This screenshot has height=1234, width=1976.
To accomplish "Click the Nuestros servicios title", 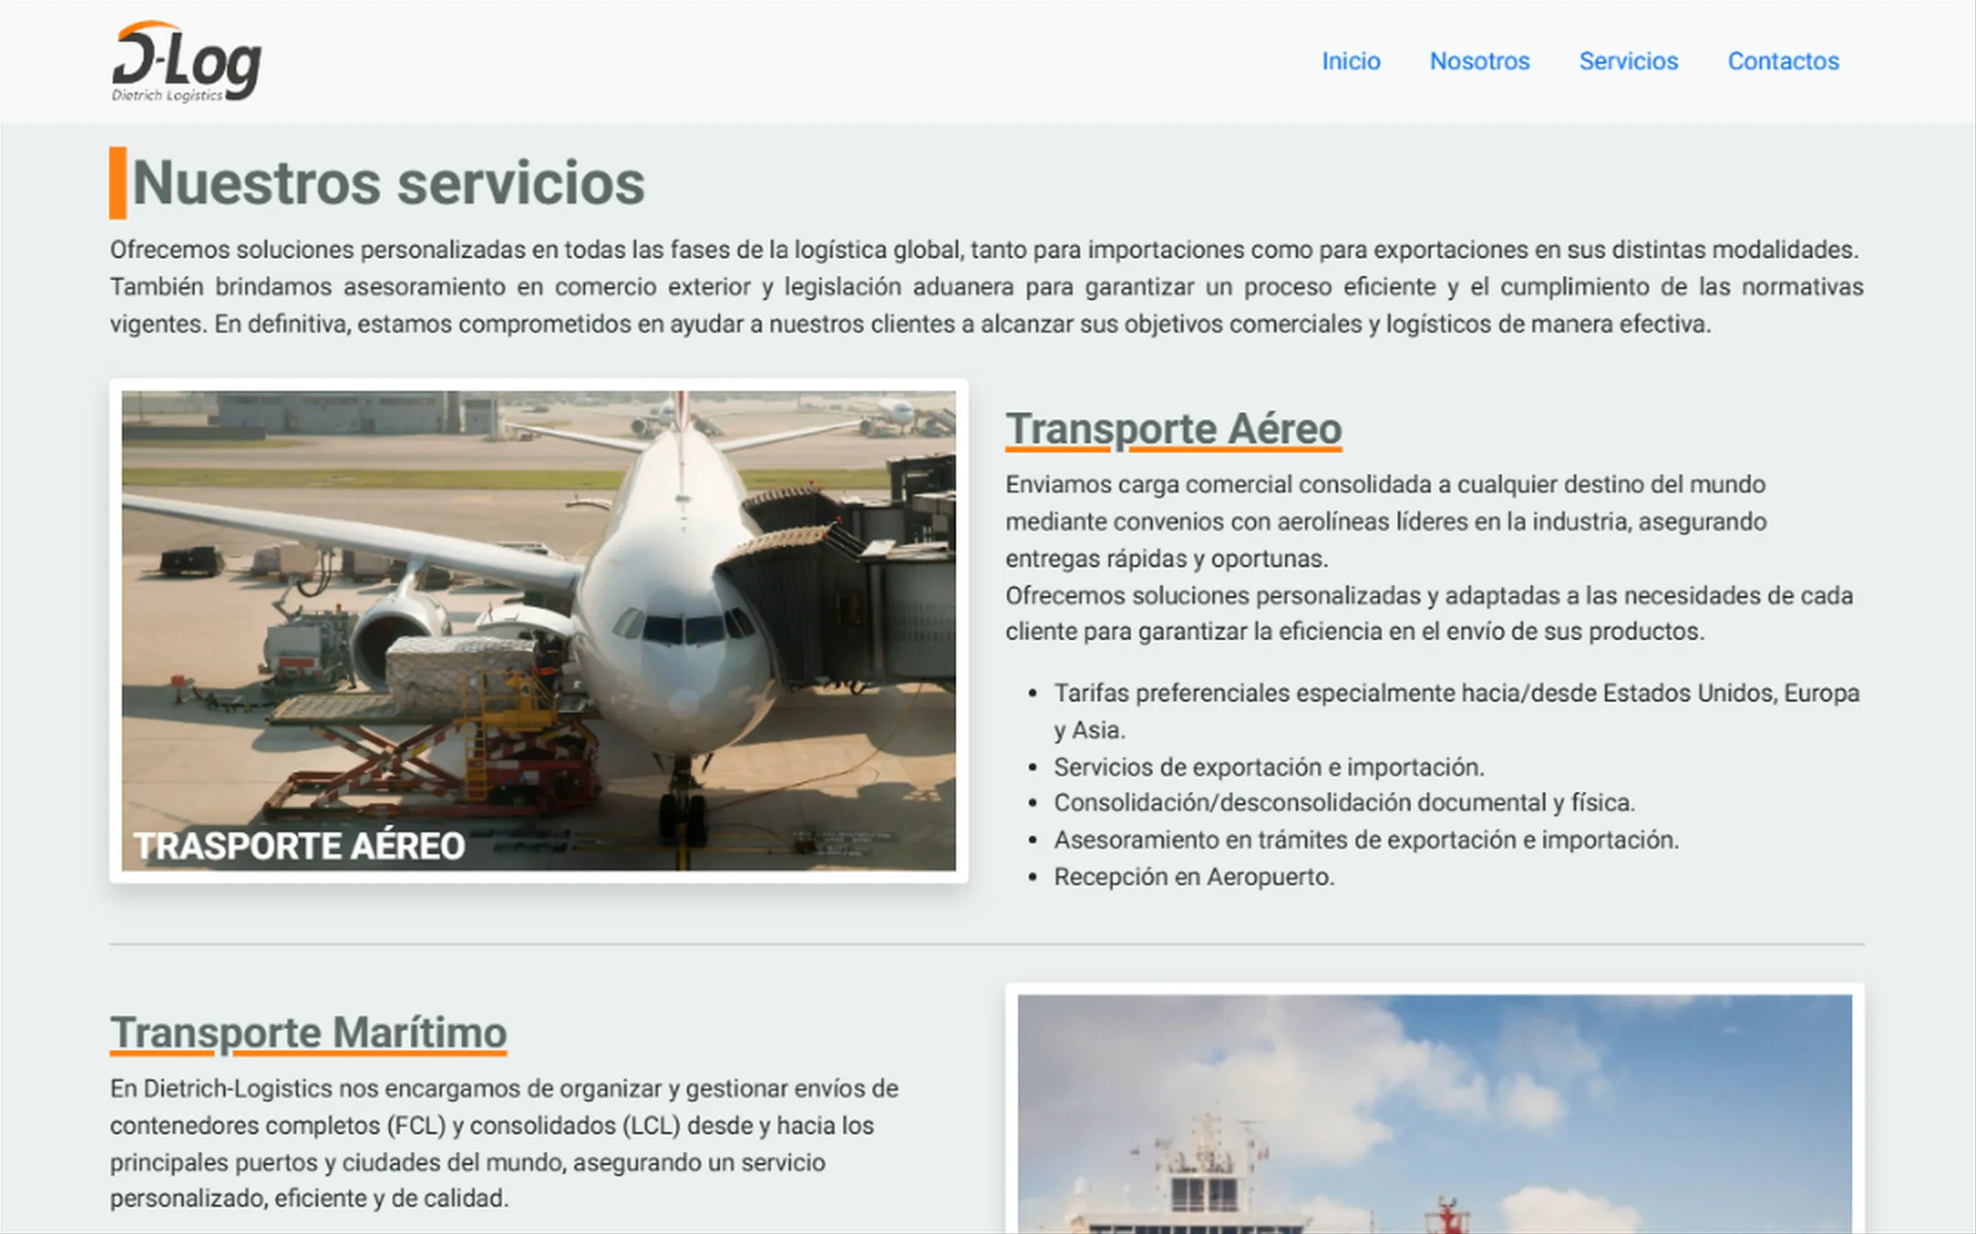I will (388, 184).
